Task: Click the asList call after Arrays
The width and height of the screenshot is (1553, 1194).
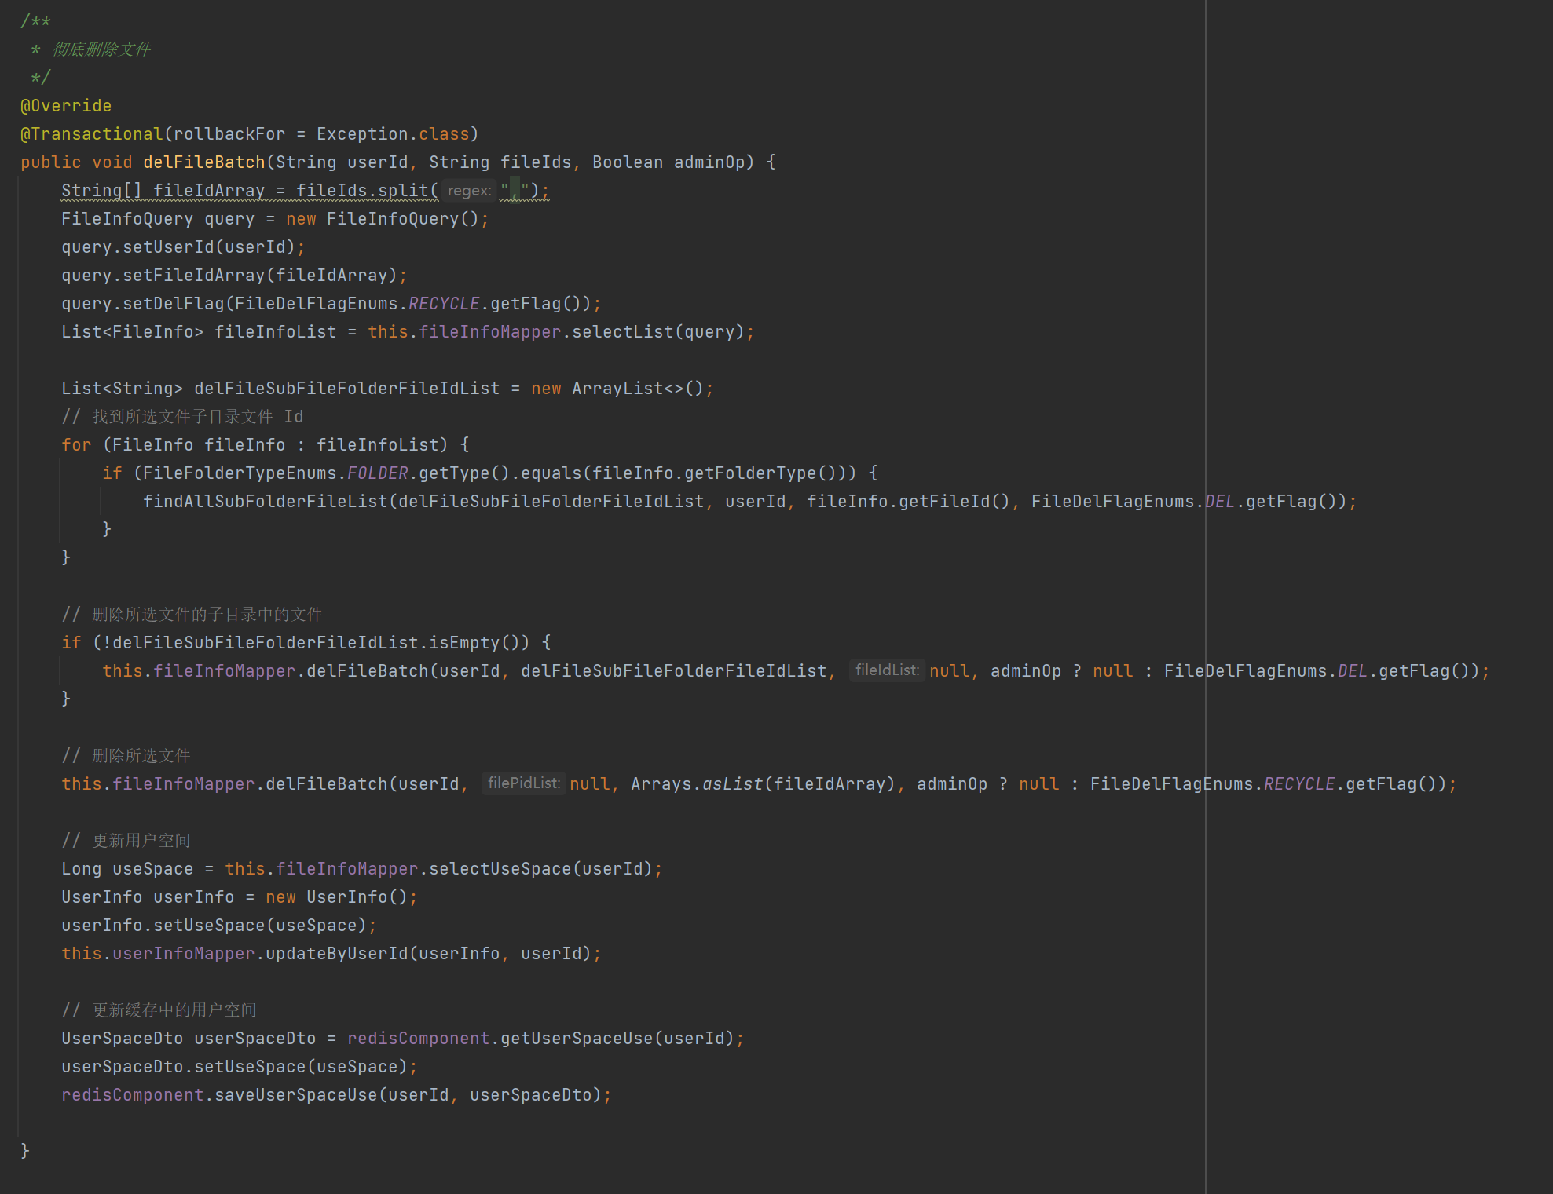Action: pos(732,784)
